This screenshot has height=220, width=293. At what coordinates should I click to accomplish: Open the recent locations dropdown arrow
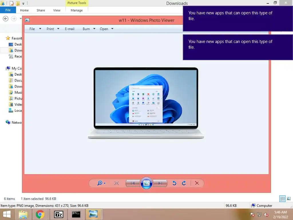click(x=21, y=19)
